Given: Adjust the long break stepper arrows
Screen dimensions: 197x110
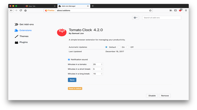Looking at the screenshot, I should pyautogui.click(x=102, y=74).
